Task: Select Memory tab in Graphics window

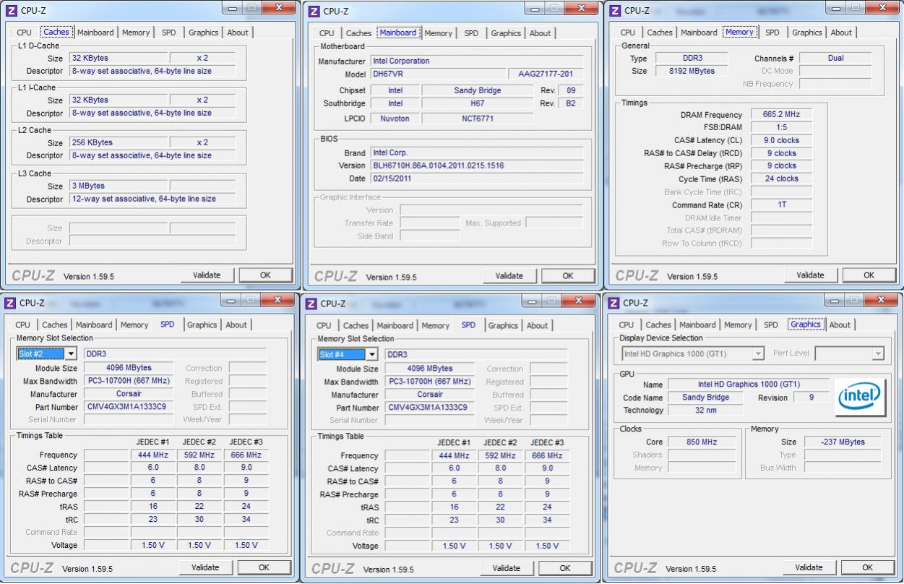Action: [738, 325]
